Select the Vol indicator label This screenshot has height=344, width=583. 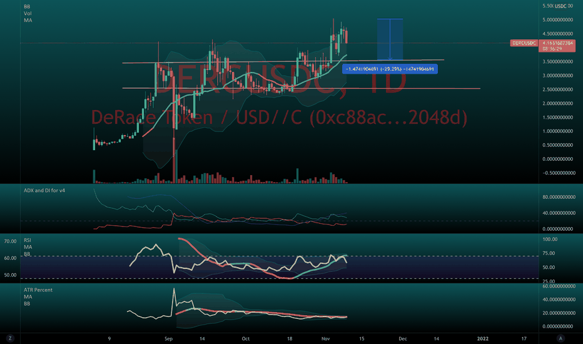coord(28,13)
